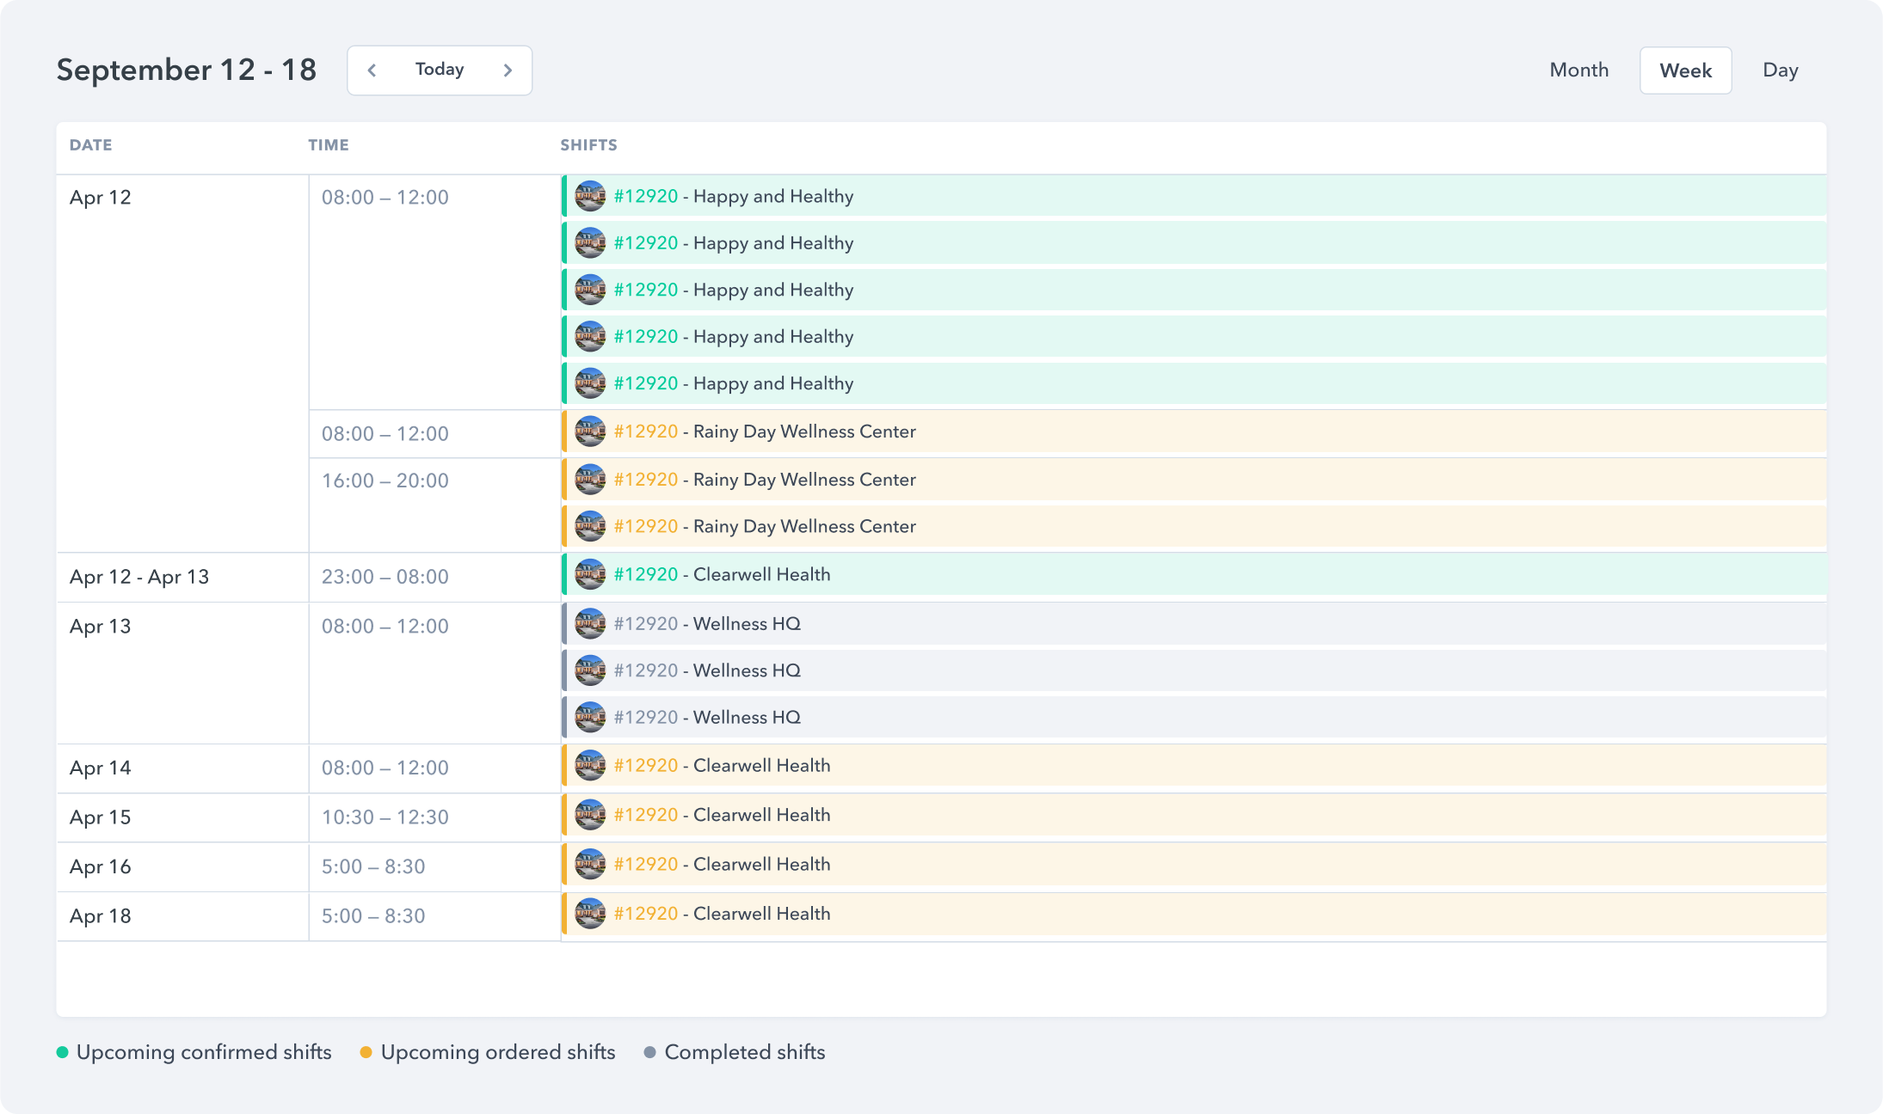Image resolution: width=1883 pixels, height=1114 pixels.
Task: Click the left chevron to view previous week
Action: pyautogui.click(x=372, y=70)
